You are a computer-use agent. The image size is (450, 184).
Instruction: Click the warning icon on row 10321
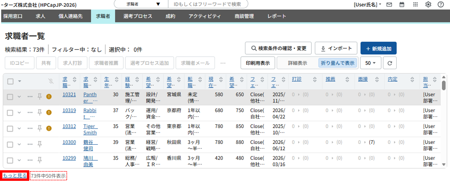click(x=49, y=97)
